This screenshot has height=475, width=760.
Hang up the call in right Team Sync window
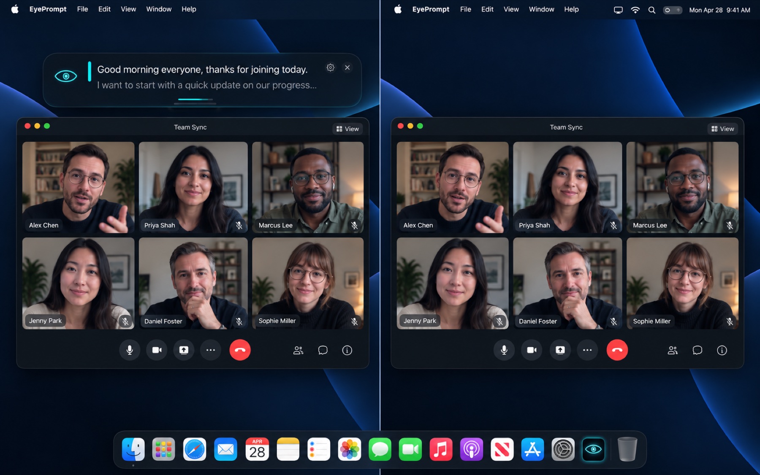617,350
